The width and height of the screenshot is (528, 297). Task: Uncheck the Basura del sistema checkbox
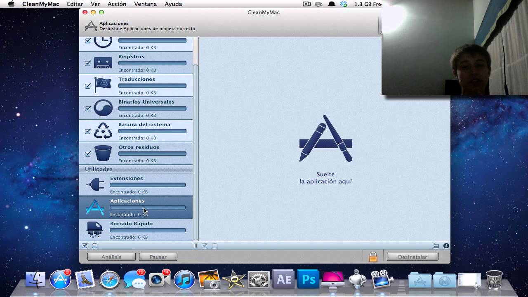[x=87, y=132]
